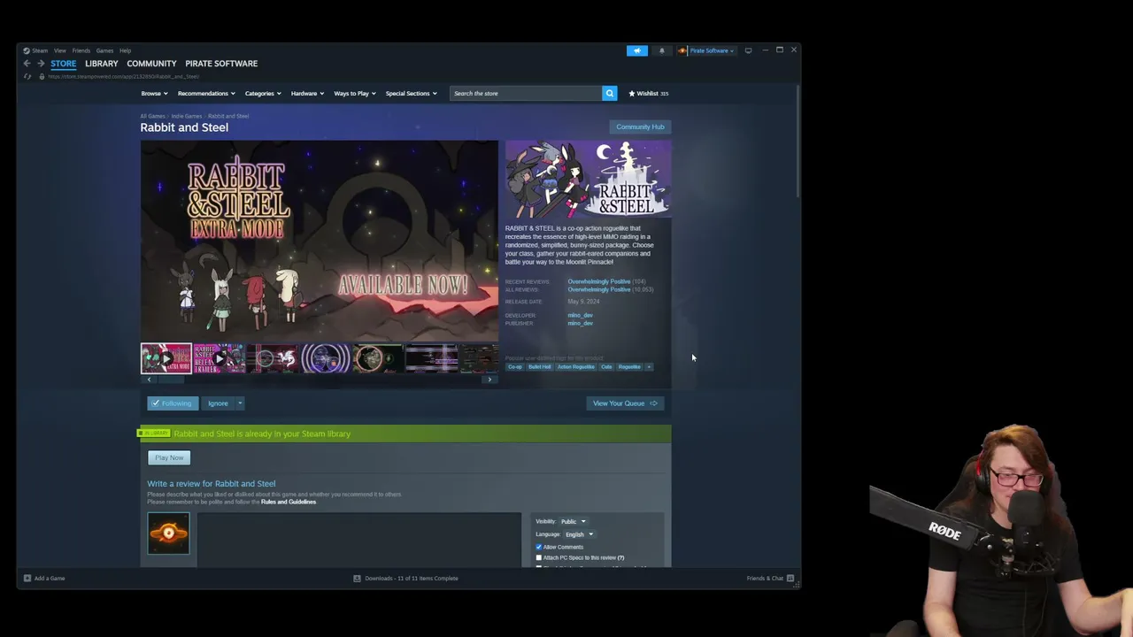
Task: Open the review Language dropdown
Action: point(579,534)
